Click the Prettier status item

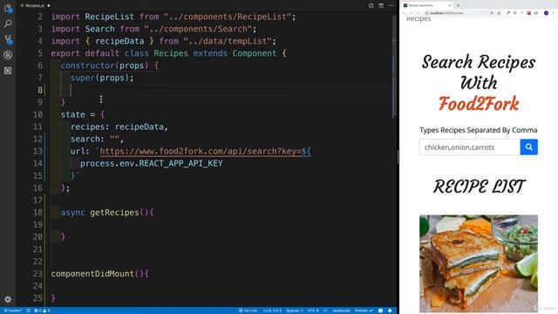364,311
